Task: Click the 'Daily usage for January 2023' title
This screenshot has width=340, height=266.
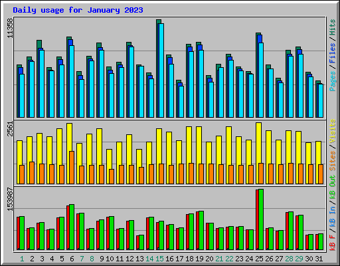Action: click(78, 10)
